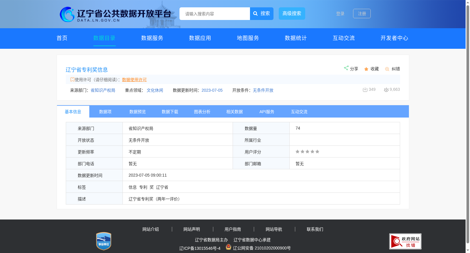Open 网站导航 footer link
Viewport: 470px width, 253px height.
pos(274,229)
